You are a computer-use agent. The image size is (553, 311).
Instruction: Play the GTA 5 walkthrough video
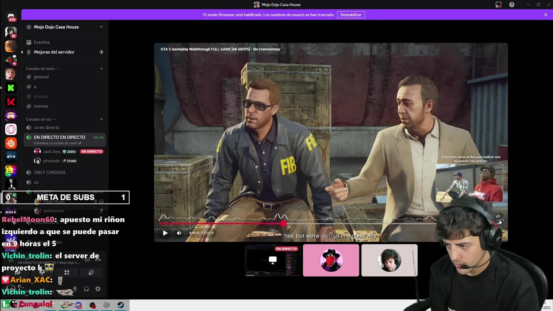(165, 233)
